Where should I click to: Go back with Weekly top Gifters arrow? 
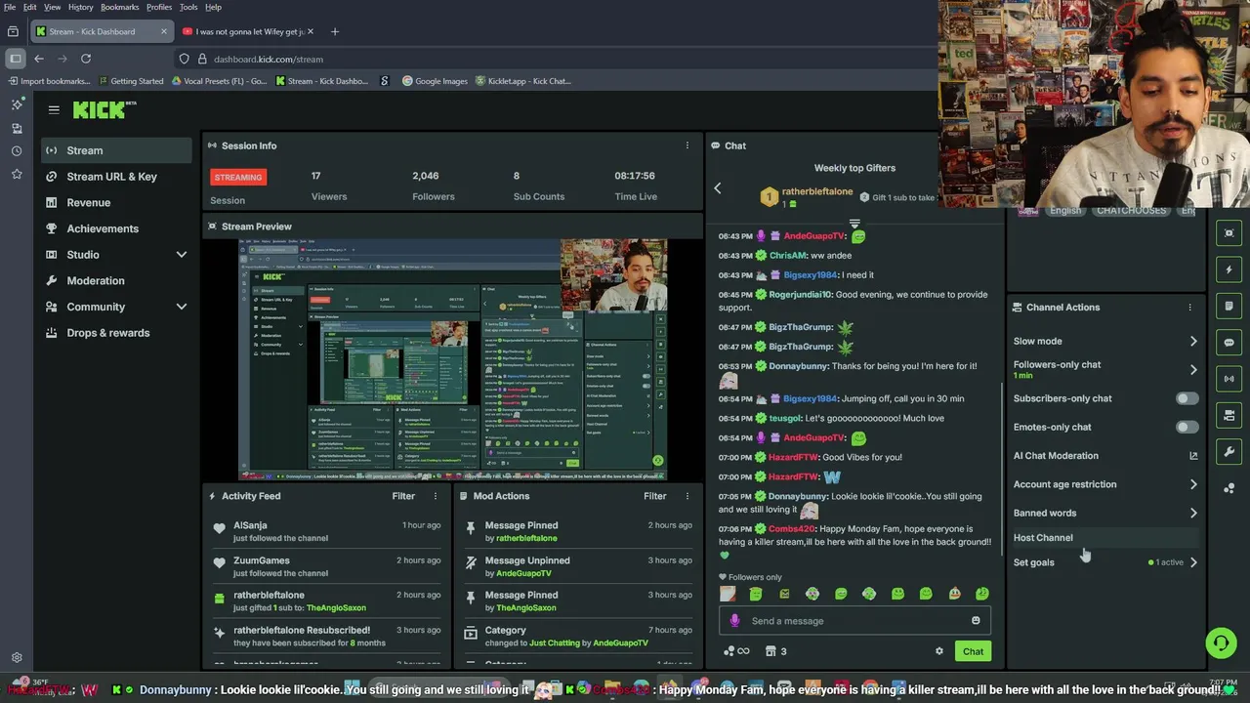click(x=717, y=188)
